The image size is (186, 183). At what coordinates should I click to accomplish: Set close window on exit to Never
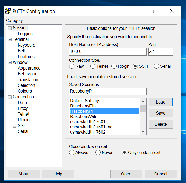(98, 152)
